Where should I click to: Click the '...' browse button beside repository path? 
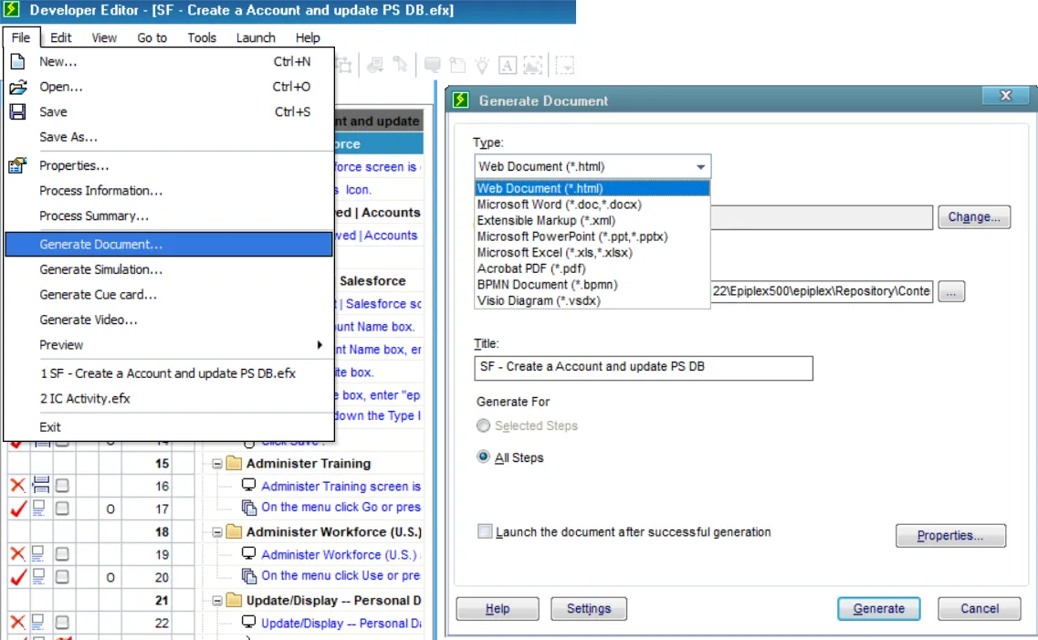tap(951, 291)
